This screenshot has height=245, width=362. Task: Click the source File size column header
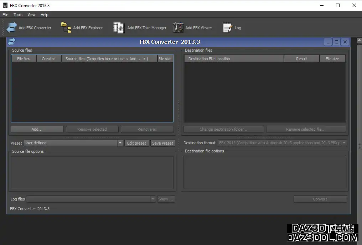point(165,59)
